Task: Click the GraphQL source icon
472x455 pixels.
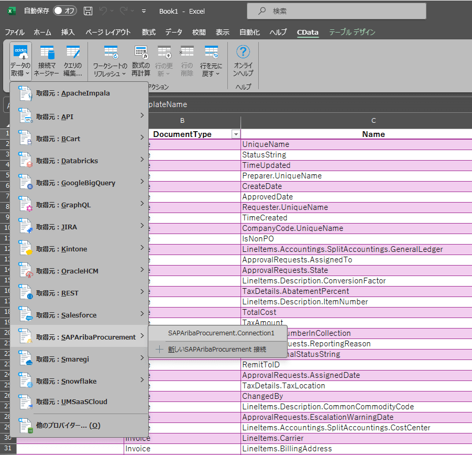Action: tap(25, 204)
